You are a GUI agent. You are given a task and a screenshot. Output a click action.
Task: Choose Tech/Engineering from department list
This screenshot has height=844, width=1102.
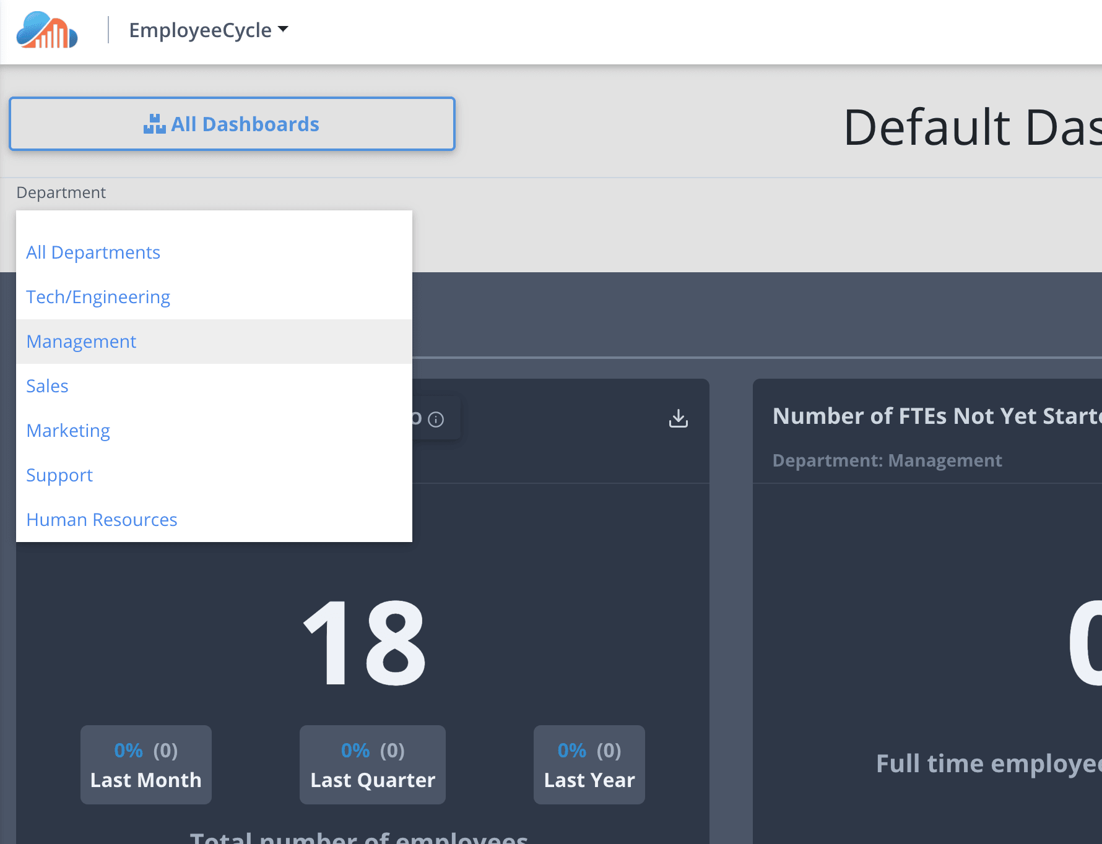(x=98, y=297)
